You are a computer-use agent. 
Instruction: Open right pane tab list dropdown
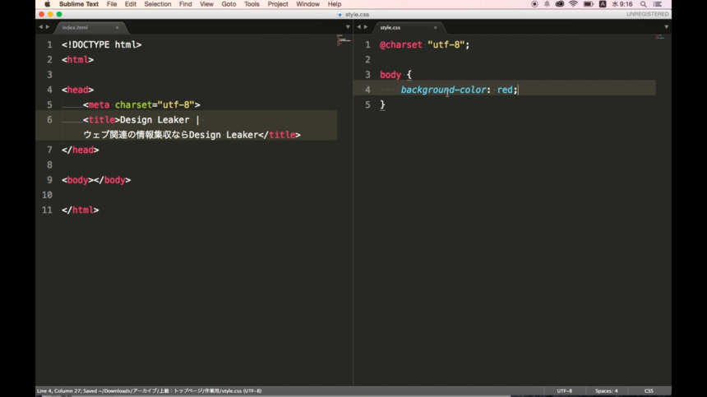[666, 27]
